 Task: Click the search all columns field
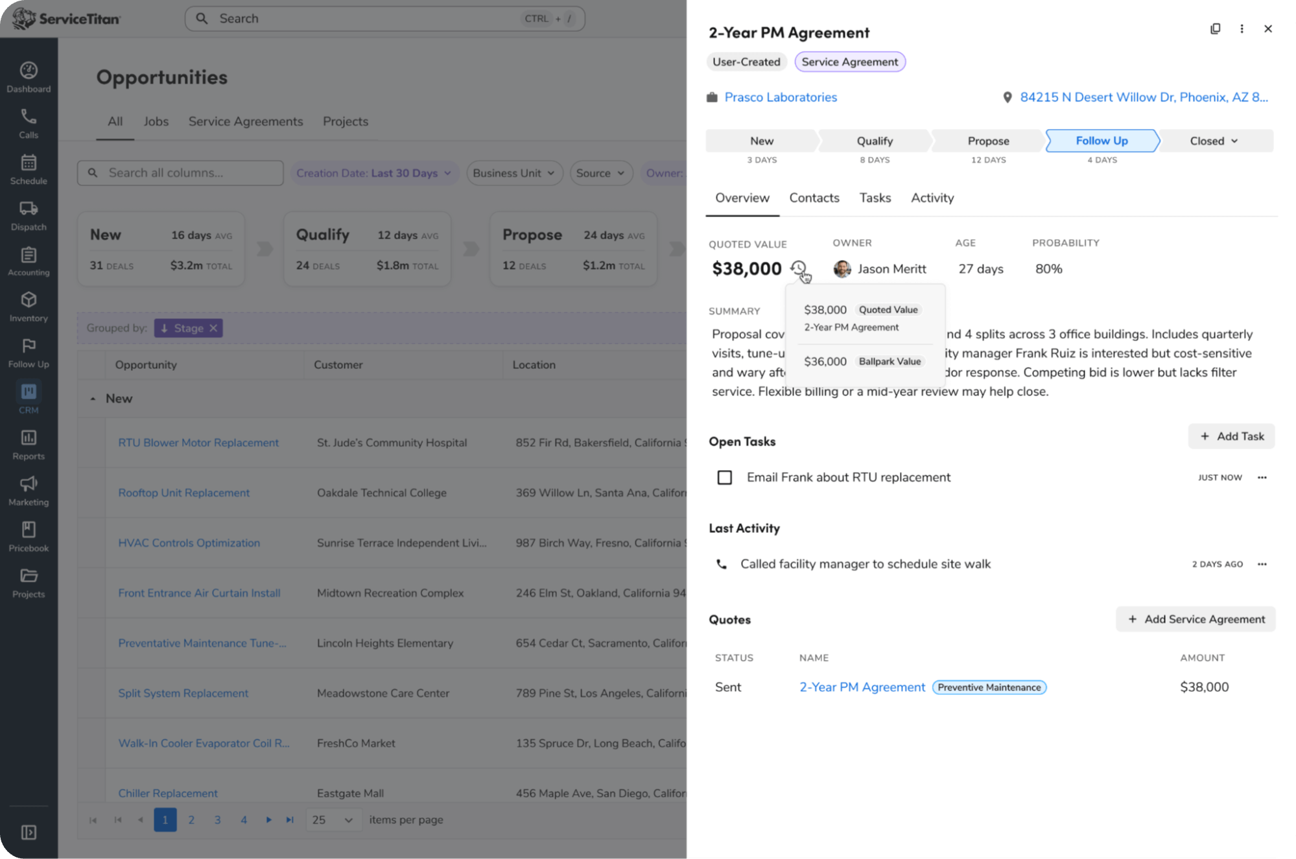[x=180, y=172]
